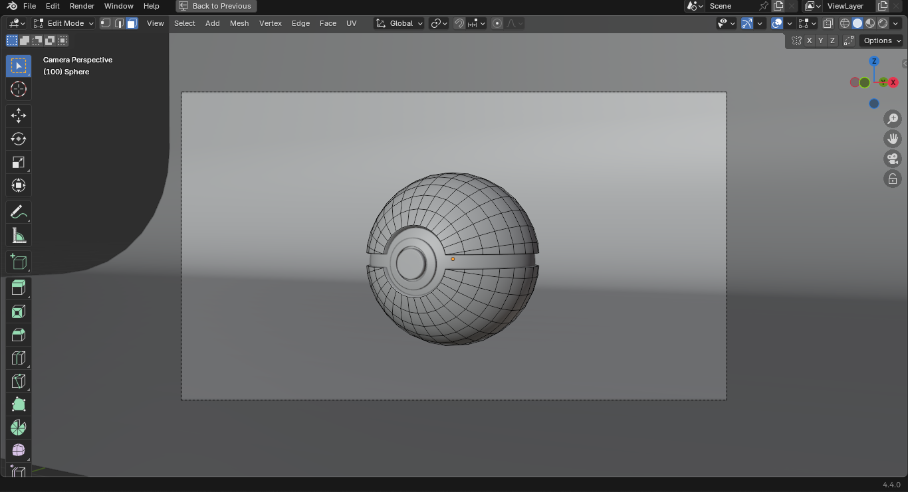Screen dimensions: 908x492
Task: Set selection mode to Extend
Action: [x=25, y=41]
